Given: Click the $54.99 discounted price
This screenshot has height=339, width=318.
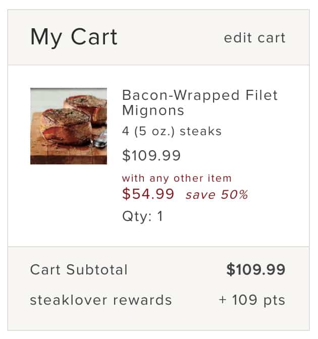Looking at the screenshot, I should 148,194.
